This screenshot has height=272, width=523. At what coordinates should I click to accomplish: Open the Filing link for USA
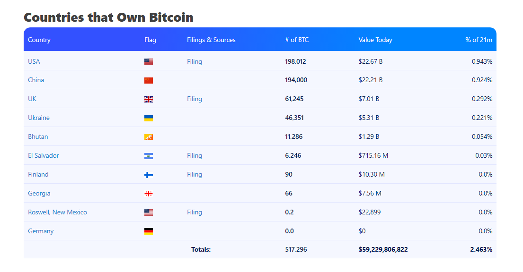[x=195, y=61]
